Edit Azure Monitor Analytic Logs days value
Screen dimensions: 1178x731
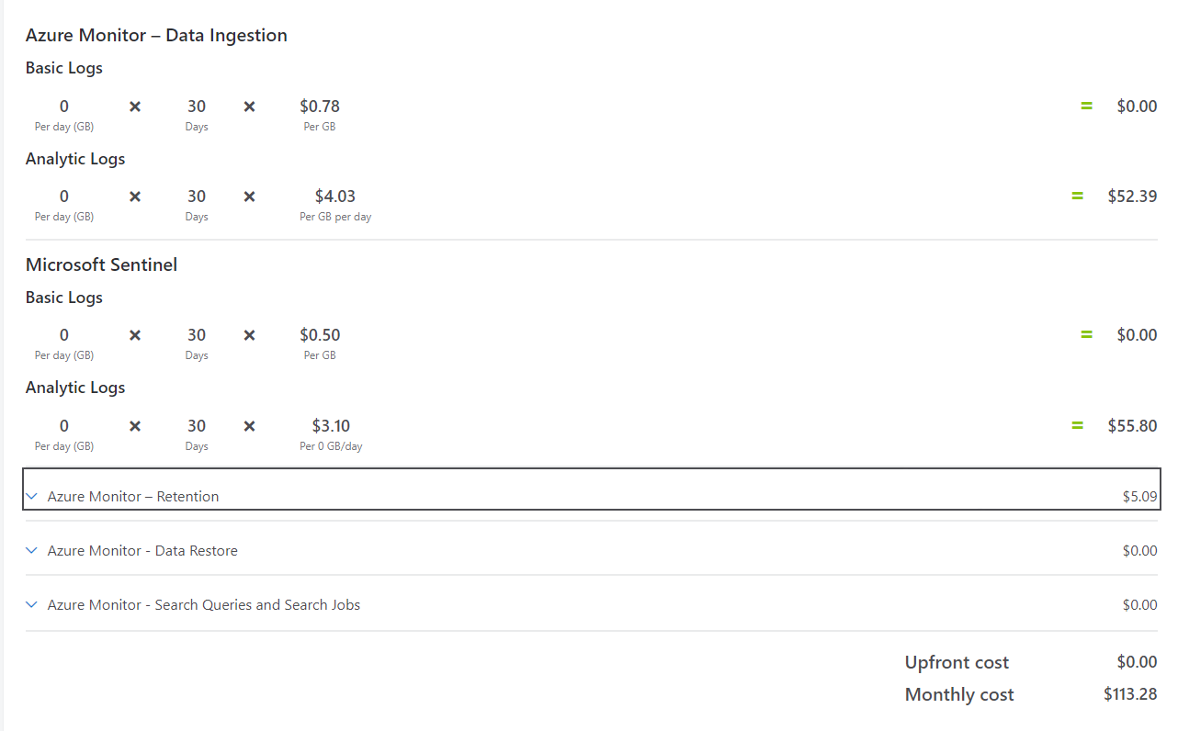pos(197,197)
